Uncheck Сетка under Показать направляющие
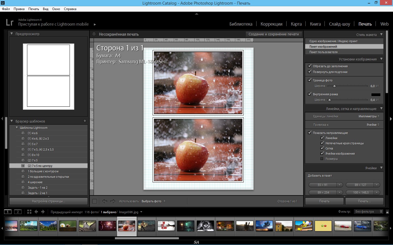 [x=322, y=148]
